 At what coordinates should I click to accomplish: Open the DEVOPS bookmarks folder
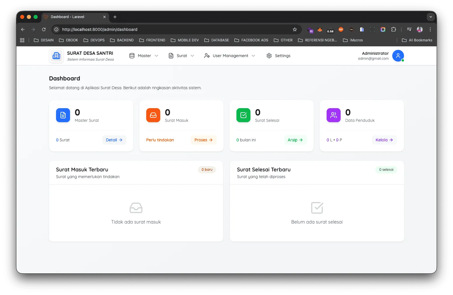pyautogui.click(x=94, y=40)
